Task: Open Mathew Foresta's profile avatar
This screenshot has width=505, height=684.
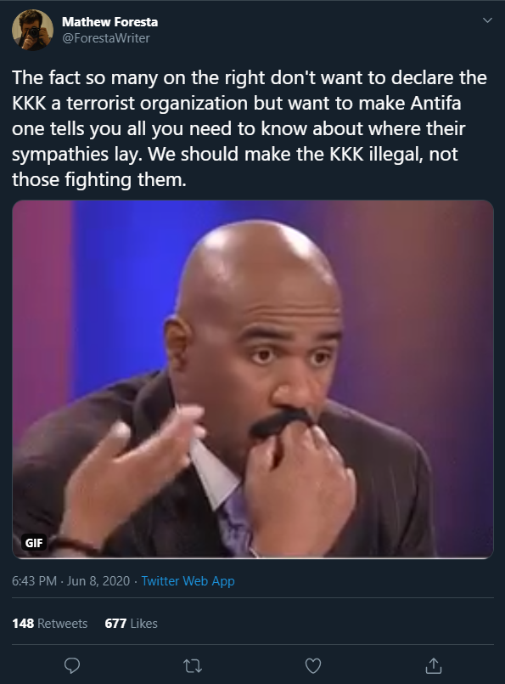Action: pos(33,30)
